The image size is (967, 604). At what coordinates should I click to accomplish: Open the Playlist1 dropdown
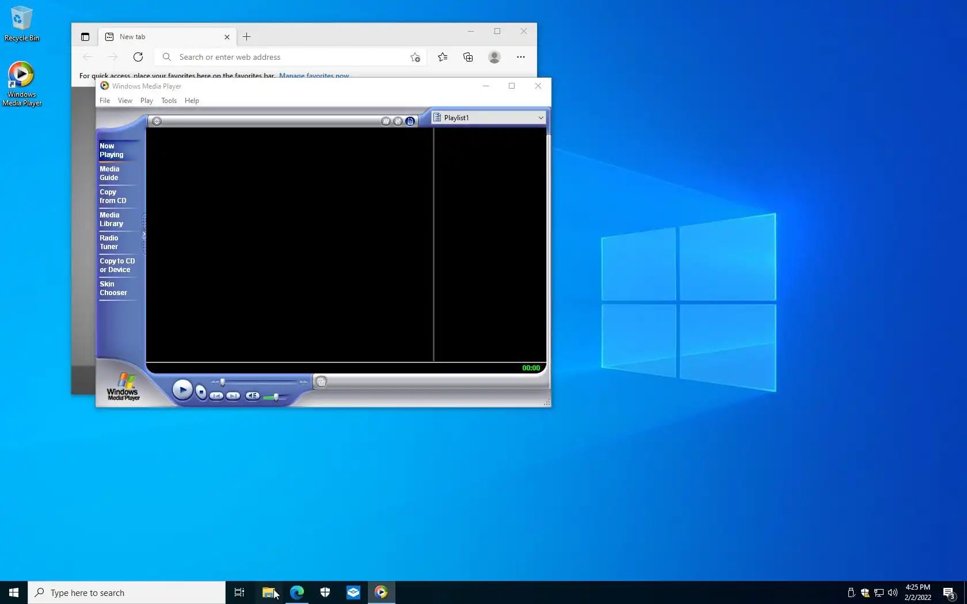click(488, 118)
